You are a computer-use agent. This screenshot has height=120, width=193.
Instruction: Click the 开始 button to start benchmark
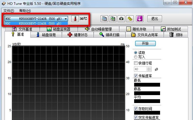tap(145, 43)
